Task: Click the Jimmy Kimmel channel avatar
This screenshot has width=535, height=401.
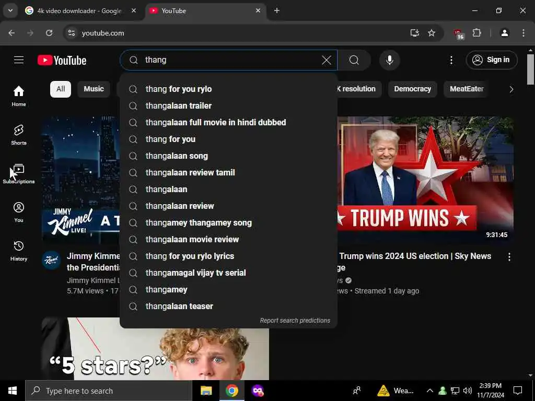Action: 52,261
